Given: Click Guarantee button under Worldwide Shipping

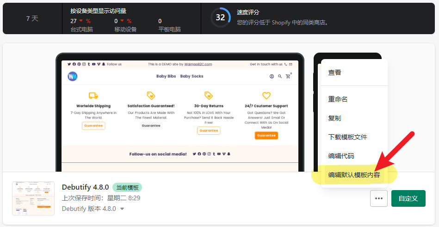Looking at the screenshot, I should tap(93, 125).
